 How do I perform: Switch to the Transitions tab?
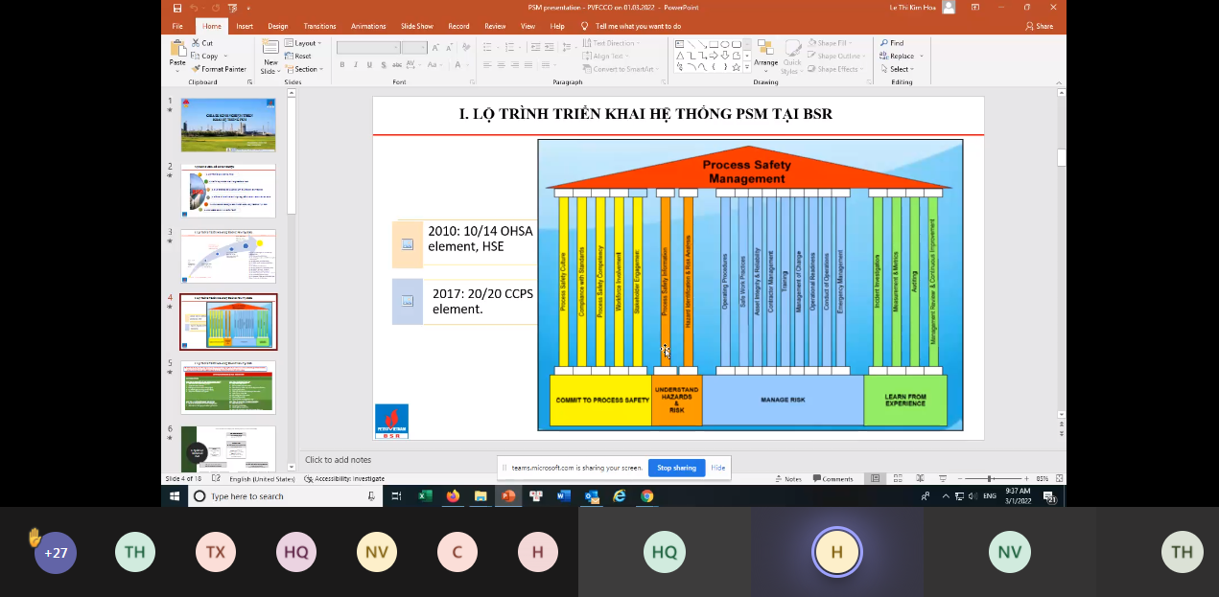(x=319, y=26)
